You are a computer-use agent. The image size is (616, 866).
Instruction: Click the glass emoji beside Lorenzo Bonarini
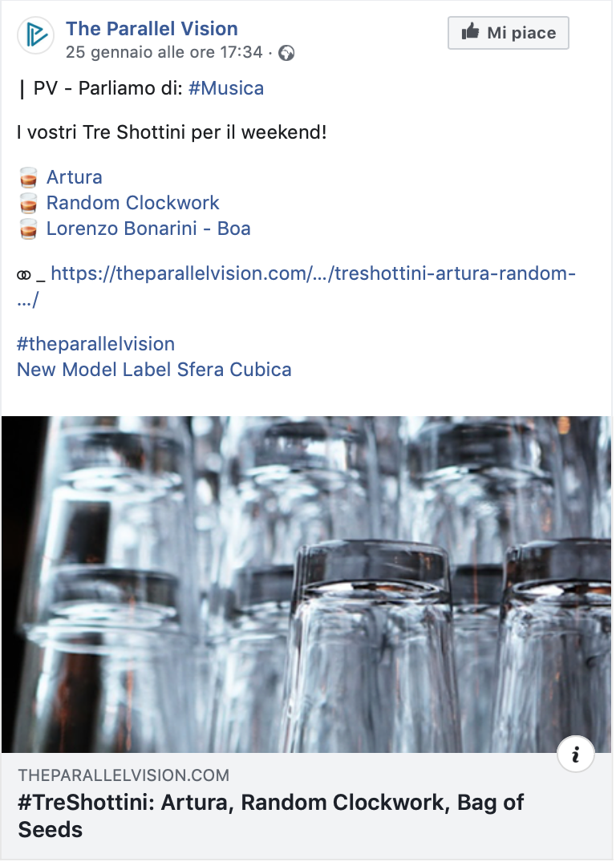coord(28,229)
